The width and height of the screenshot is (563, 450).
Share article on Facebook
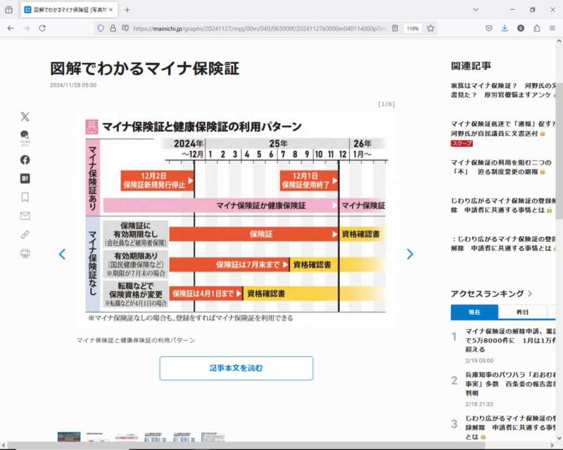25,160
